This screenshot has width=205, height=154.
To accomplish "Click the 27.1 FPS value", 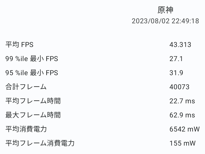I will [x=176, y=59].
